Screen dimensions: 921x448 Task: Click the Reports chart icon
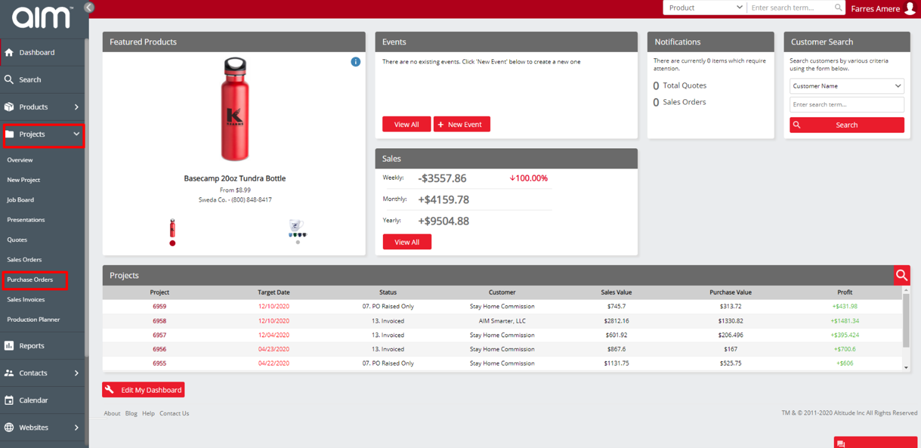pos(9,346)
